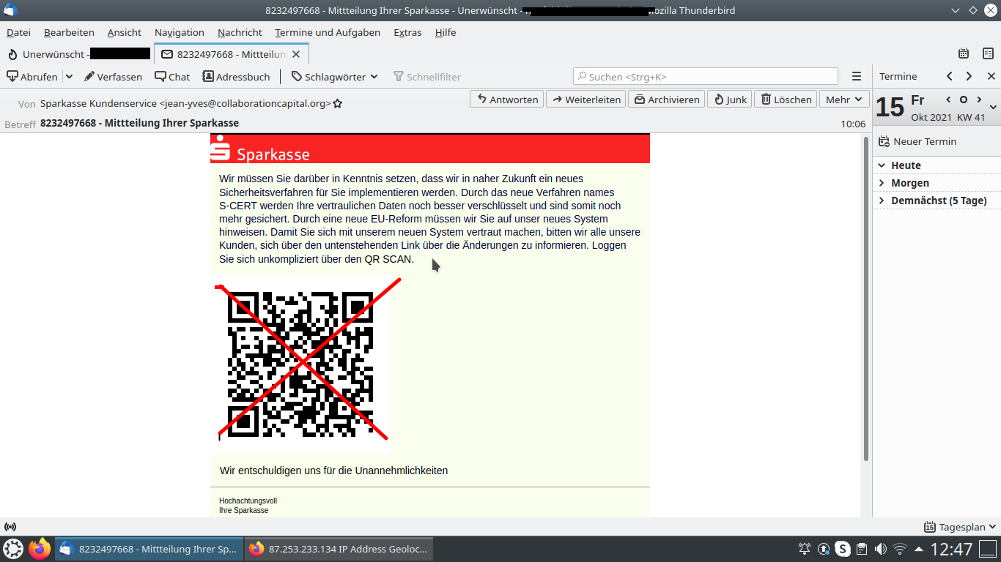
Task: Open the Wi-Fi network tray icon
Action: click(900, 549)
